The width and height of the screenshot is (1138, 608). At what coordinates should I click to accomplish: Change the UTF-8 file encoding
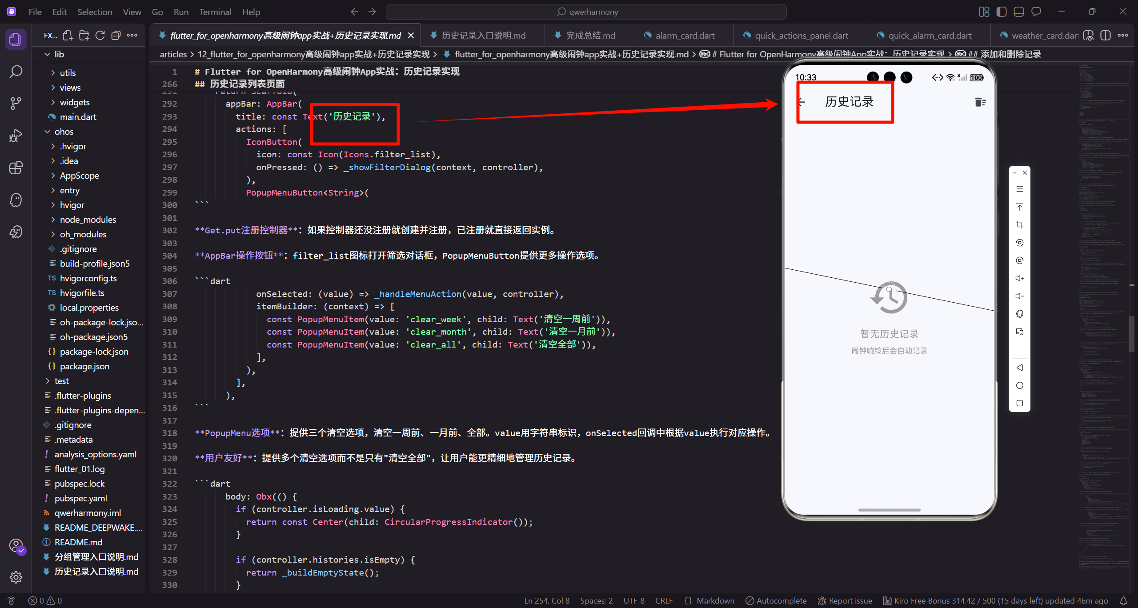point(634,601)
